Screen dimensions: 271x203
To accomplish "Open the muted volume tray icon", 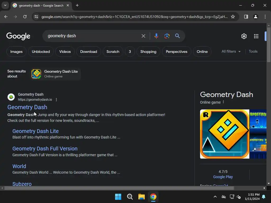I will click(x=239, y=197).
